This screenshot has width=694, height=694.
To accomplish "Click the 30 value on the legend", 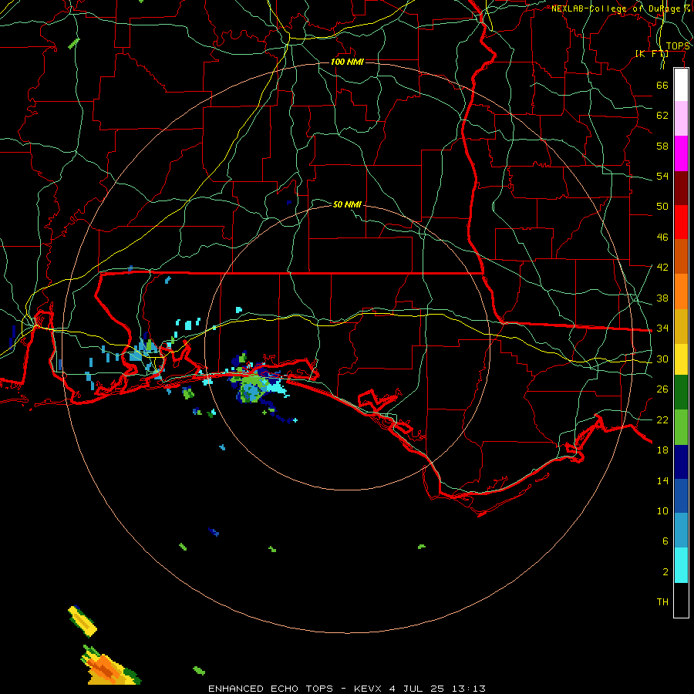I will click(662, 359).
